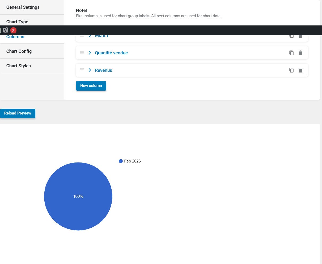The height and width of the screenshot is (264, 322).
Task: Click the red notification badge showing 2
Action: pos(13,30)
